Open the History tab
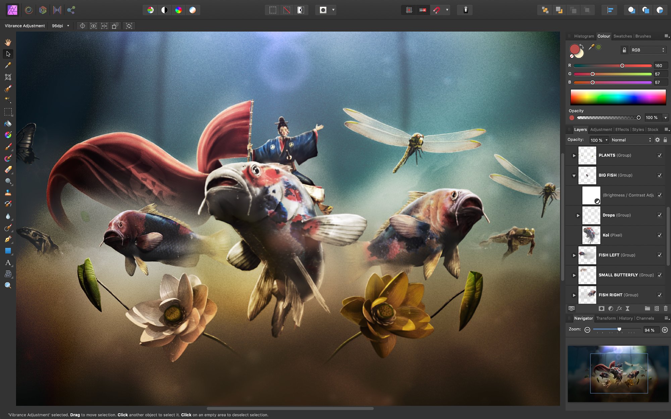This screenshot has height=419, width=671. coord(626,318)
